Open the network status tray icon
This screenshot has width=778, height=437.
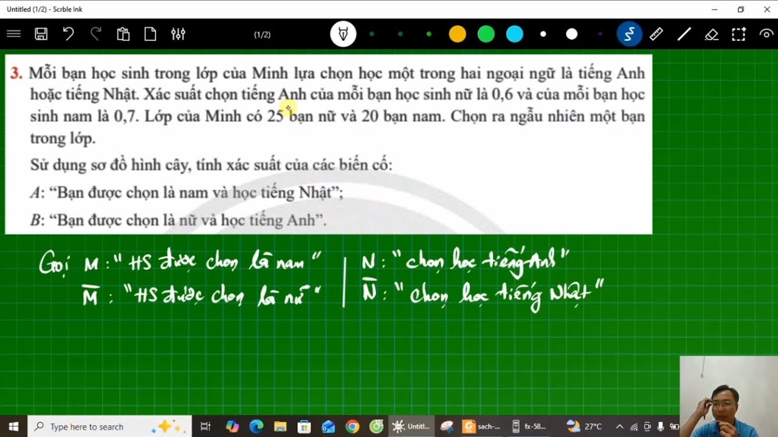point(634,427)
